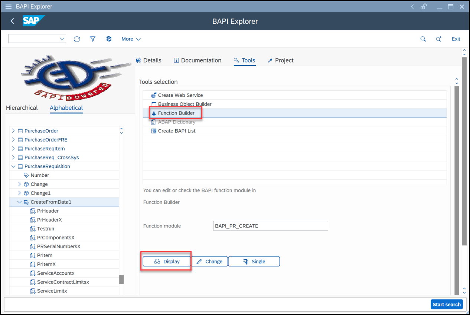The image size is (470, 315).
Task: Select the ServiceAccountx parameter
Action: tap(56, 273)
